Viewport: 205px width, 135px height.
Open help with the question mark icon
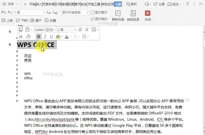(x=187, y=4)
